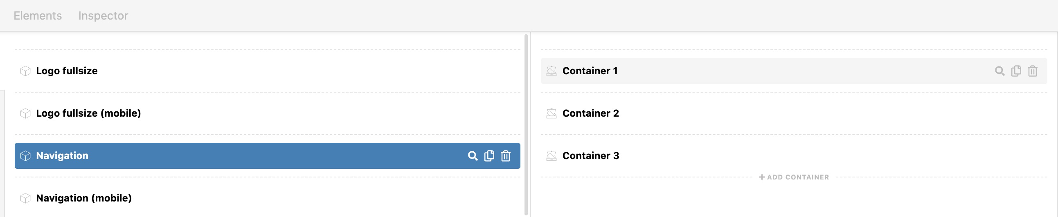Select the Logo fullsize (mobile) element
The height and width of the screenshot is (217, 1058).
click(x=268, y=113)
